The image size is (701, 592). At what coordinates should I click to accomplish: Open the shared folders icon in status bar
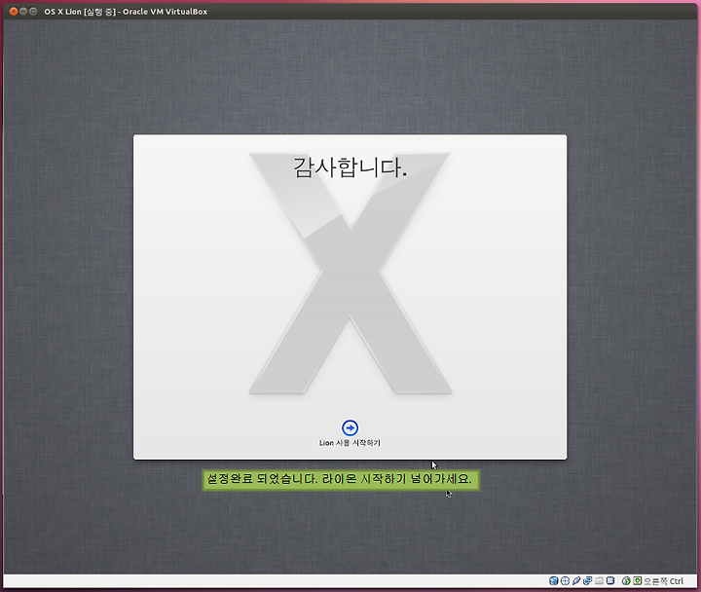point(599,581)
